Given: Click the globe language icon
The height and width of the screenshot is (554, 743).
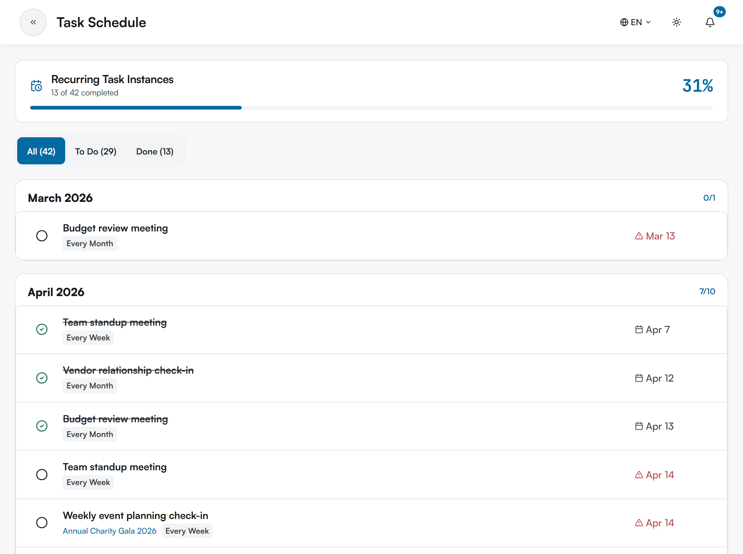Looking at the screenshot, I should point(624,22).
